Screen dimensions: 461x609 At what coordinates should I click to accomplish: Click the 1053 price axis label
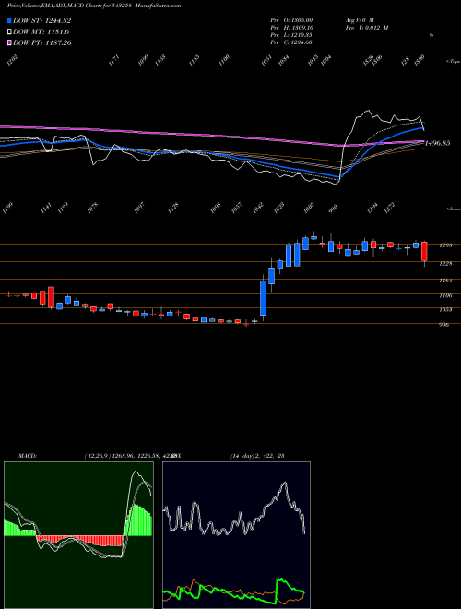point(445,309)
